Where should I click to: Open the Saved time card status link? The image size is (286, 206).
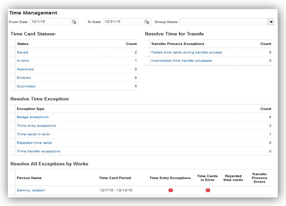23,53
